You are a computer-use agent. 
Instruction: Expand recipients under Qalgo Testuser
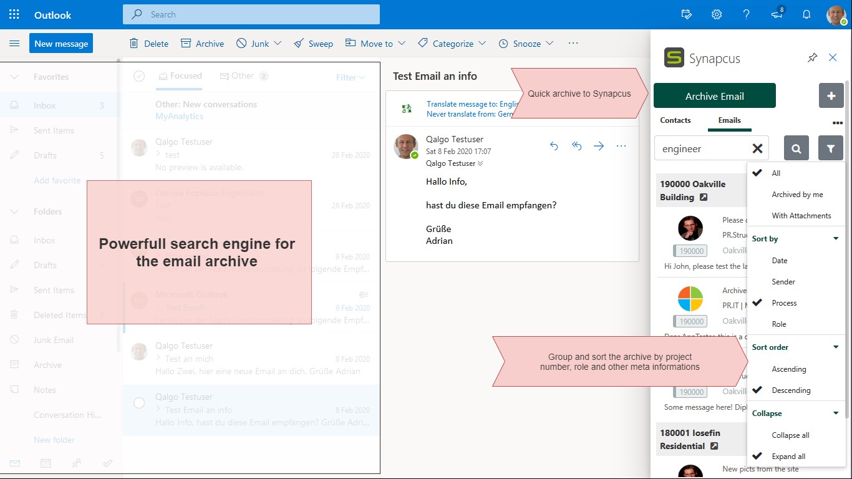[x=480, y=163]
